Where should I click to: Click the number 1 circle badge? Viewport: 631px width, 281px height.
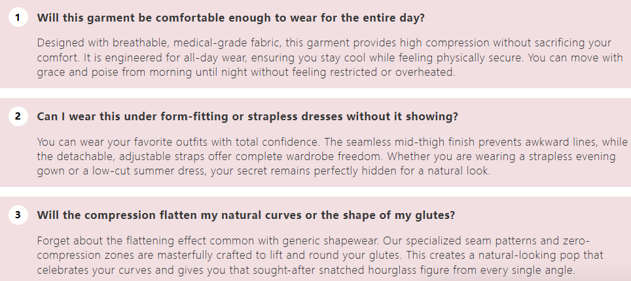[18, 18]
